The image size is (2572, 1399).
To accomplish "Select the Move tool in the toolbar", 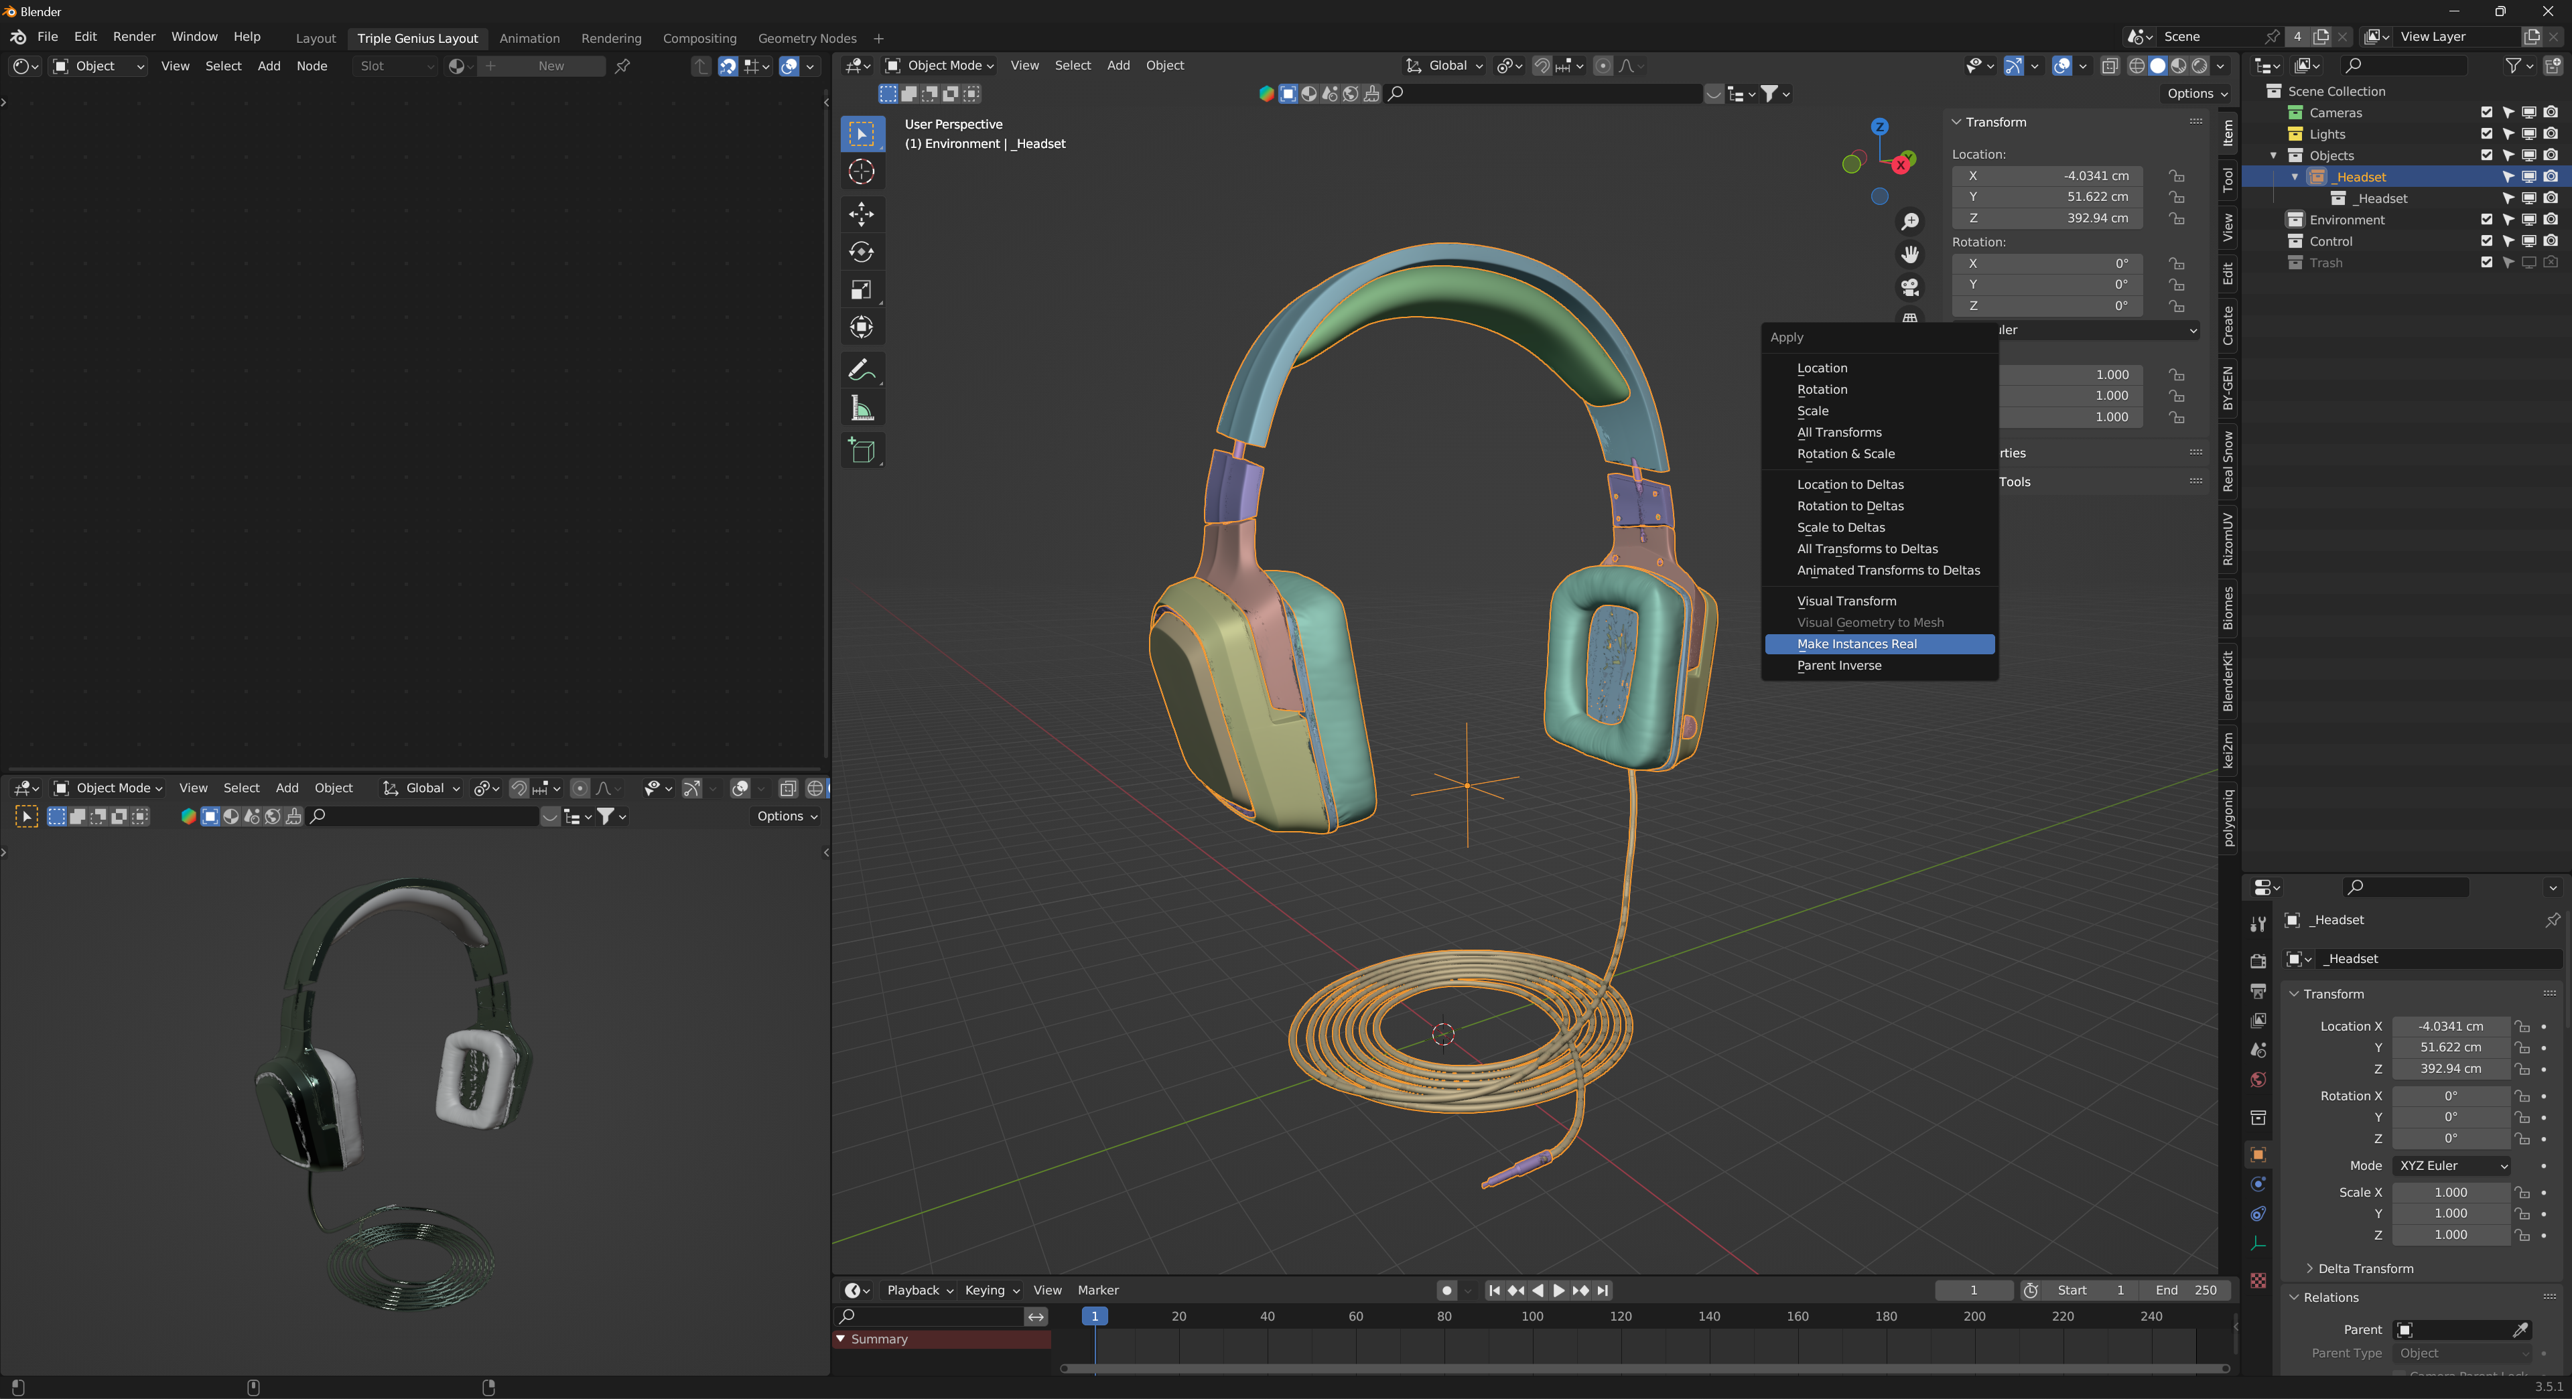I will (861, 214).
